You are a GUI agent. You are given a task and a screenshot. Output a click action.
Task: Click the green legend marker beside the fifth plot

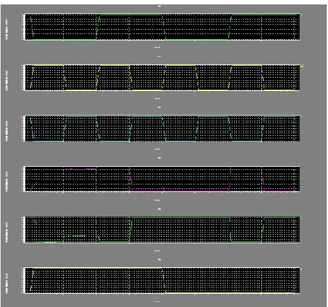pyautogui.click(x=302, y=218)
